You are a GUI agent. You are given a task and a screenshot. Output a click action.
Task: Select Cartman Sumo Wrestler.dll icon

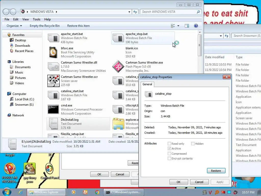coord(54,67)
